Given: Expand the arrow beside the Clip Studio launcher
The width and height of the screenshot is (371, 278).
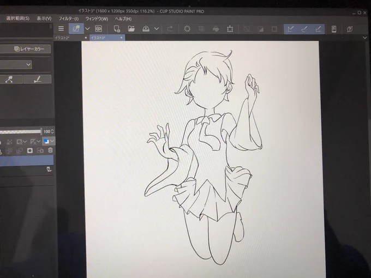Looking at the screenshot, I should 87,28.
